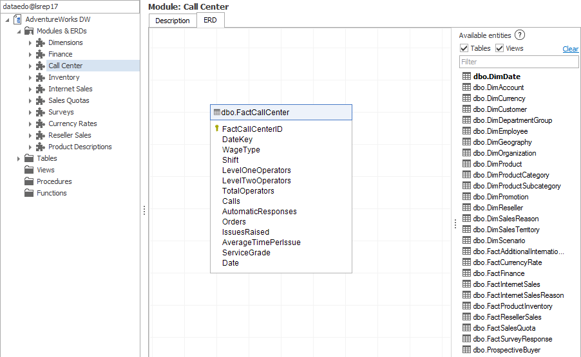Click the splitter handle left of the ERD canvas

pyautogui.click(x=144, y=210)
